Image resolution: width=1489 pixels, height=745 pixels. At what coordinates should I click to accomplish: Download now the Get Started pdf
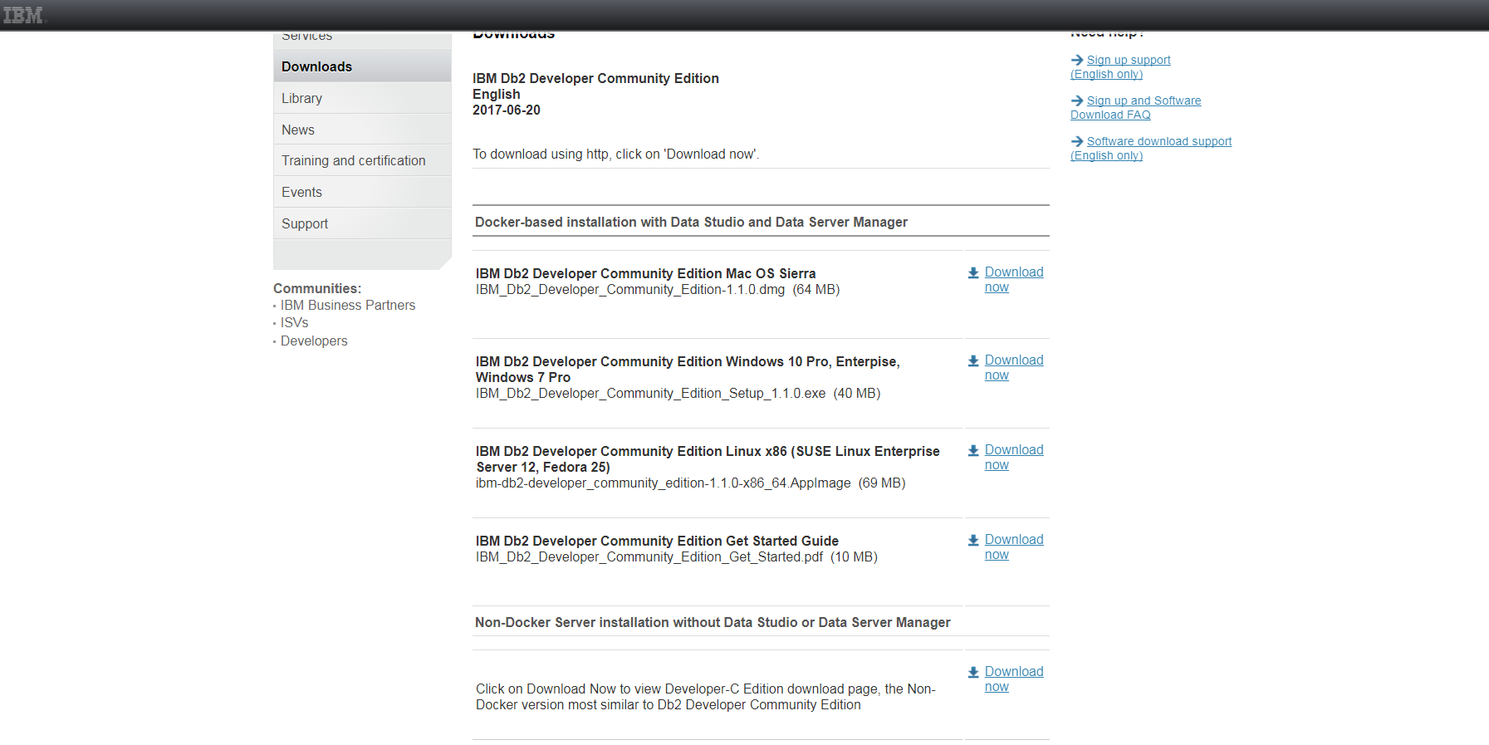point(1014,547)
